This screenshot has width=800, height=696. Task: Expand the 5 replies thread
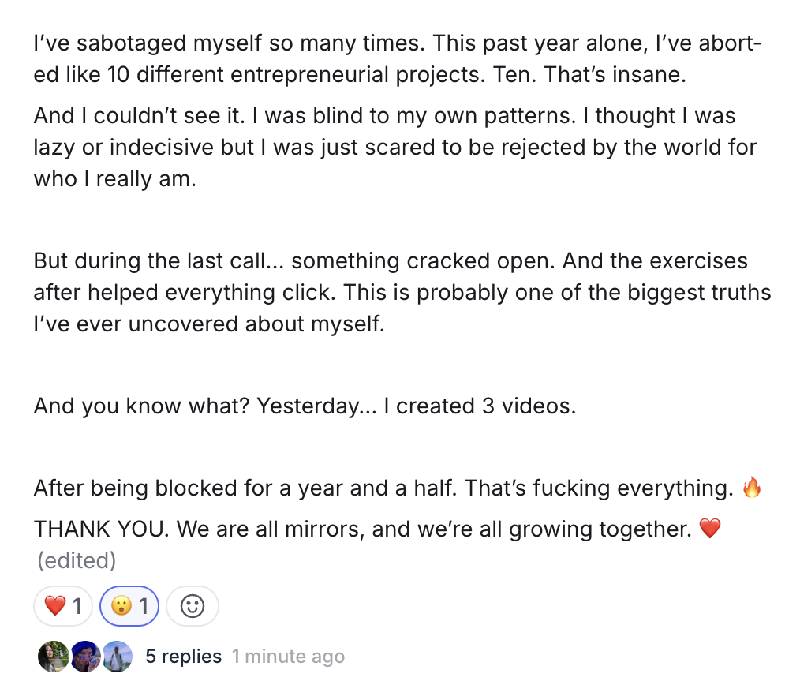coord(183,657)
